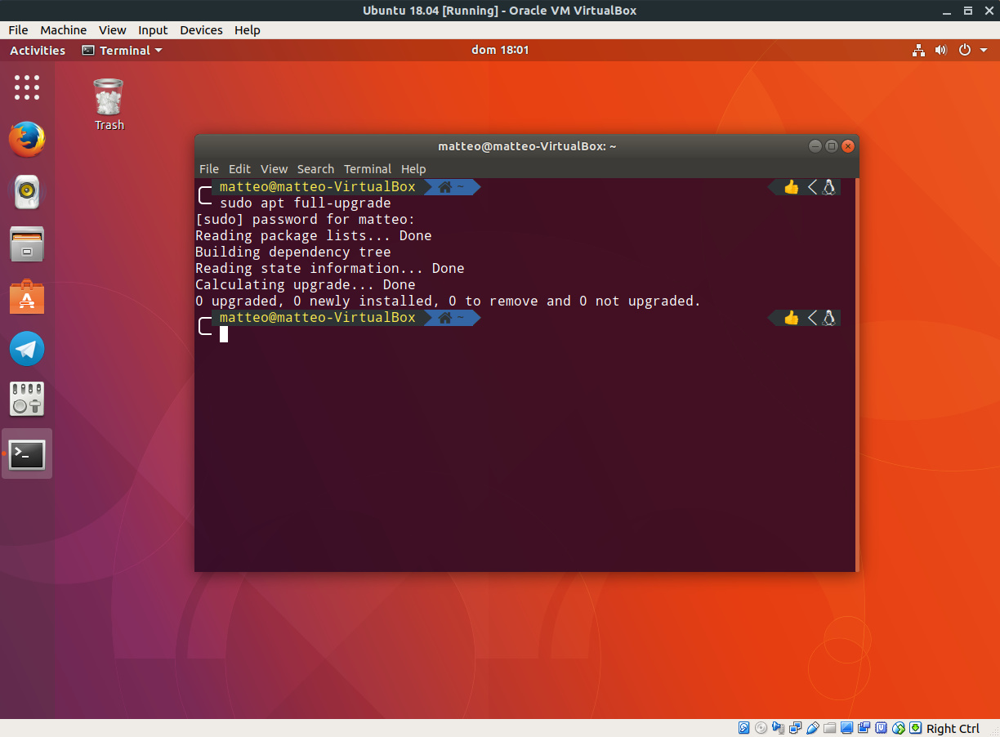Open the VirtualBox View menu
The width and height of the screenshot is (1000, 737).
[113, 30]
